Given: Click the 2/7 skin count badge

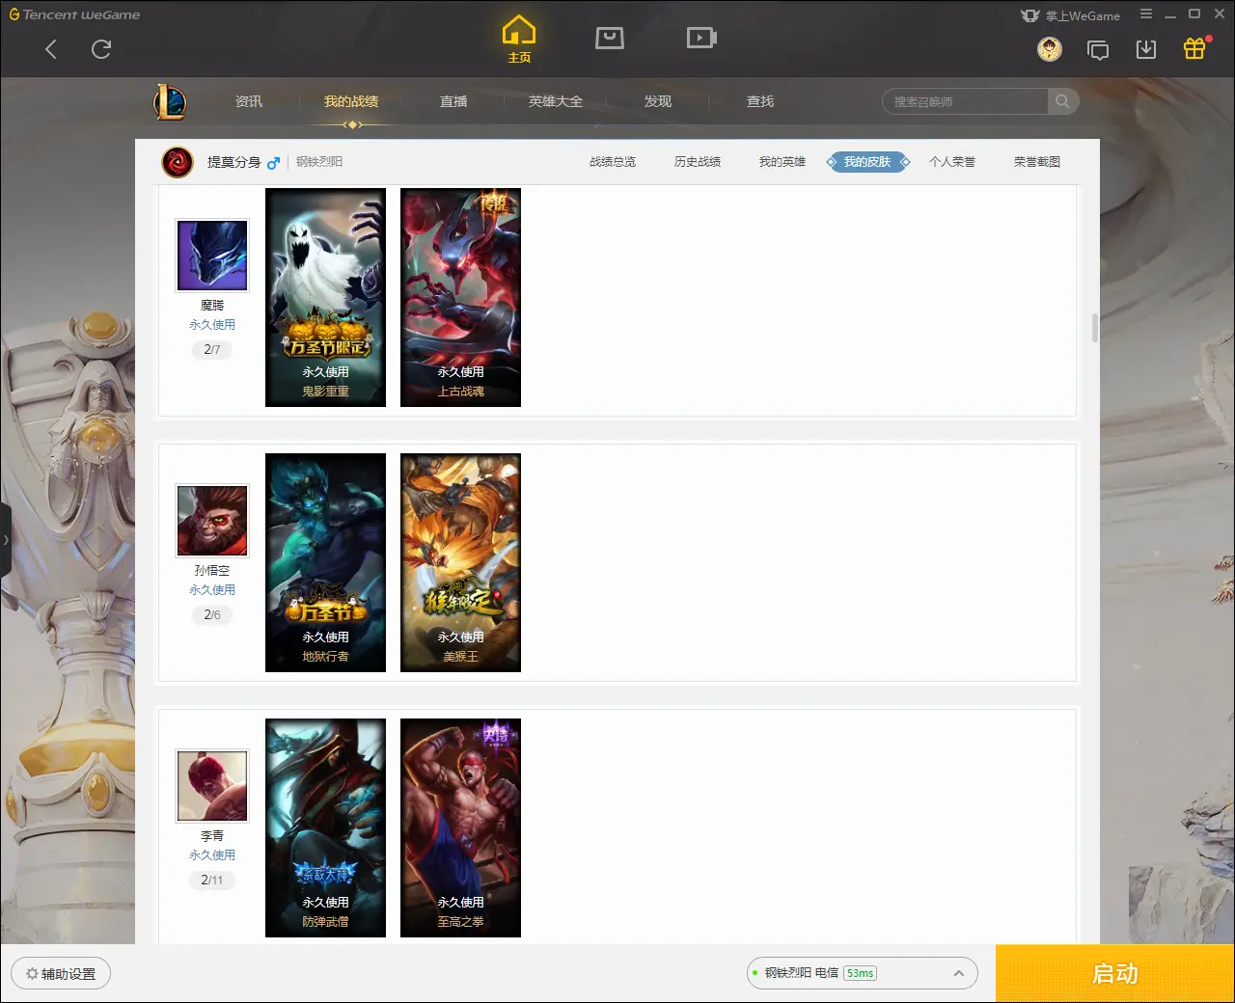Looking at the screenshot, I should point(212,349).
